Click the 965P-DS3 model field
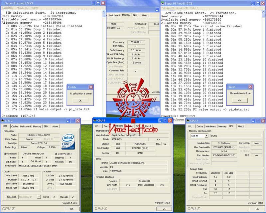Viewport: 266px width, 213px height. click(x=129, y=139)
